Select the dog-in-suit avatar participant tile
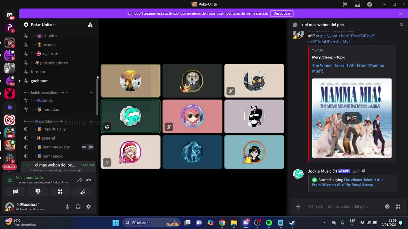Viewport: 408px width, 229px height. [192, 81]
